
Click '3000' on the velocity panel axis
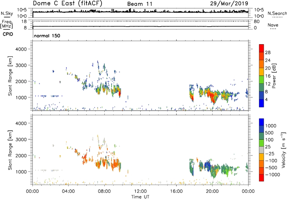21,139
